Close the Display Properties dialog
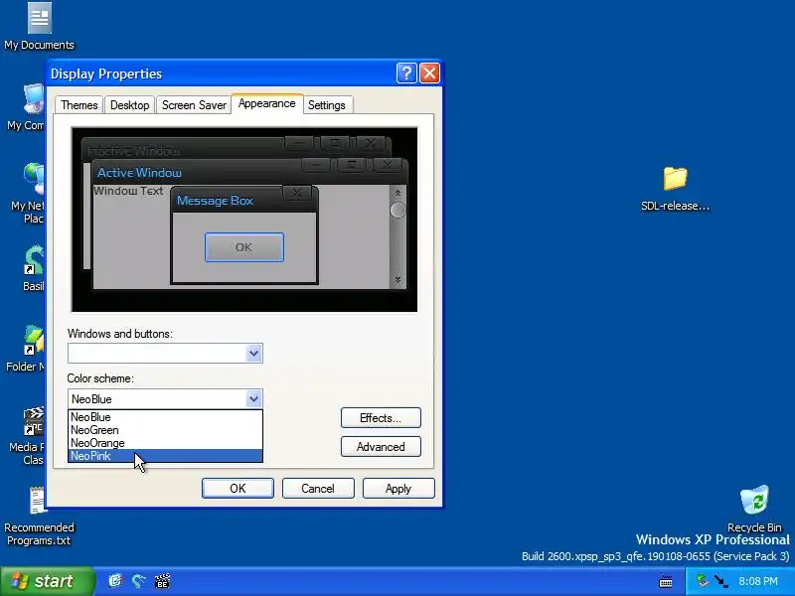Screen dimensions: 795x596 (x=429, y=74)
